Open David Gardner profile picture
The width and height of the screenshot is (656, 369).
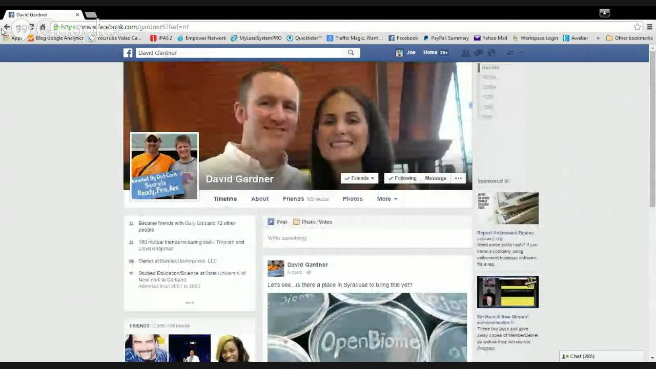pos(165,166)
